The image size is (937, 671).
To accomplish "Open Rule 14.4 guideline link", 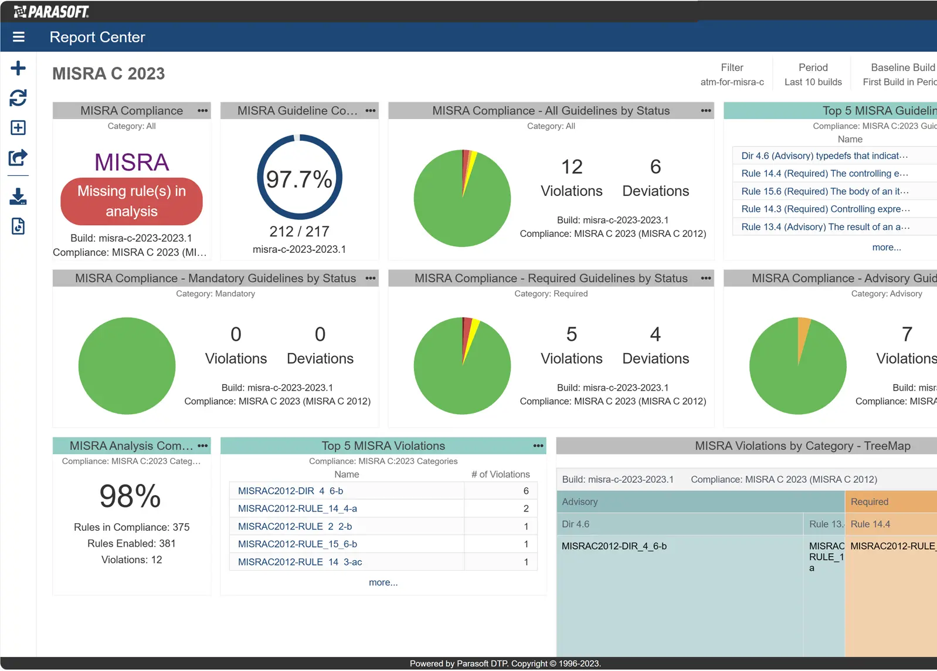I will pyautogui.click(x=824, y=174).
